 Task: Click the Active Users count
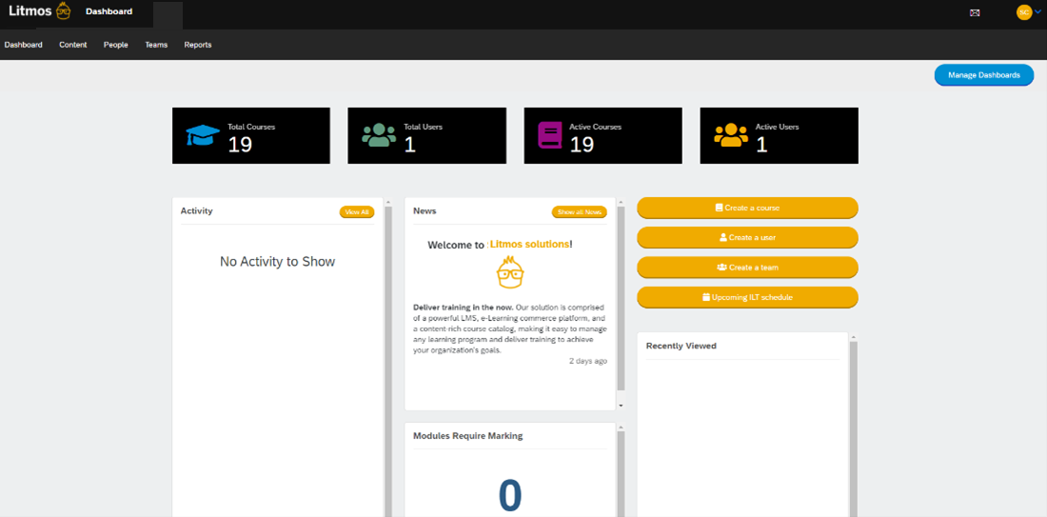coord(761,145)
